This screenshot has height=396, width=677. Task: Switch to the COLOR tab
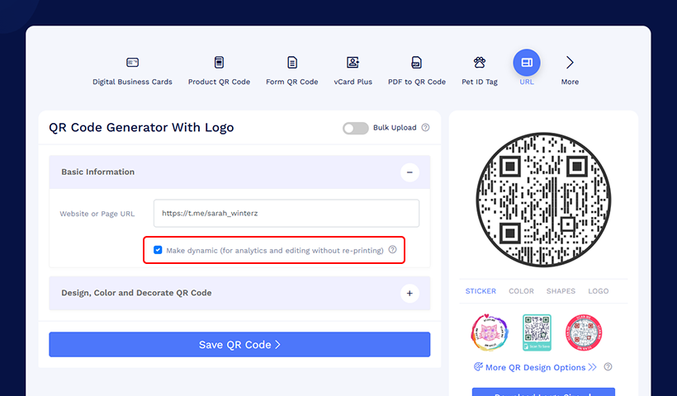point(521,291)
